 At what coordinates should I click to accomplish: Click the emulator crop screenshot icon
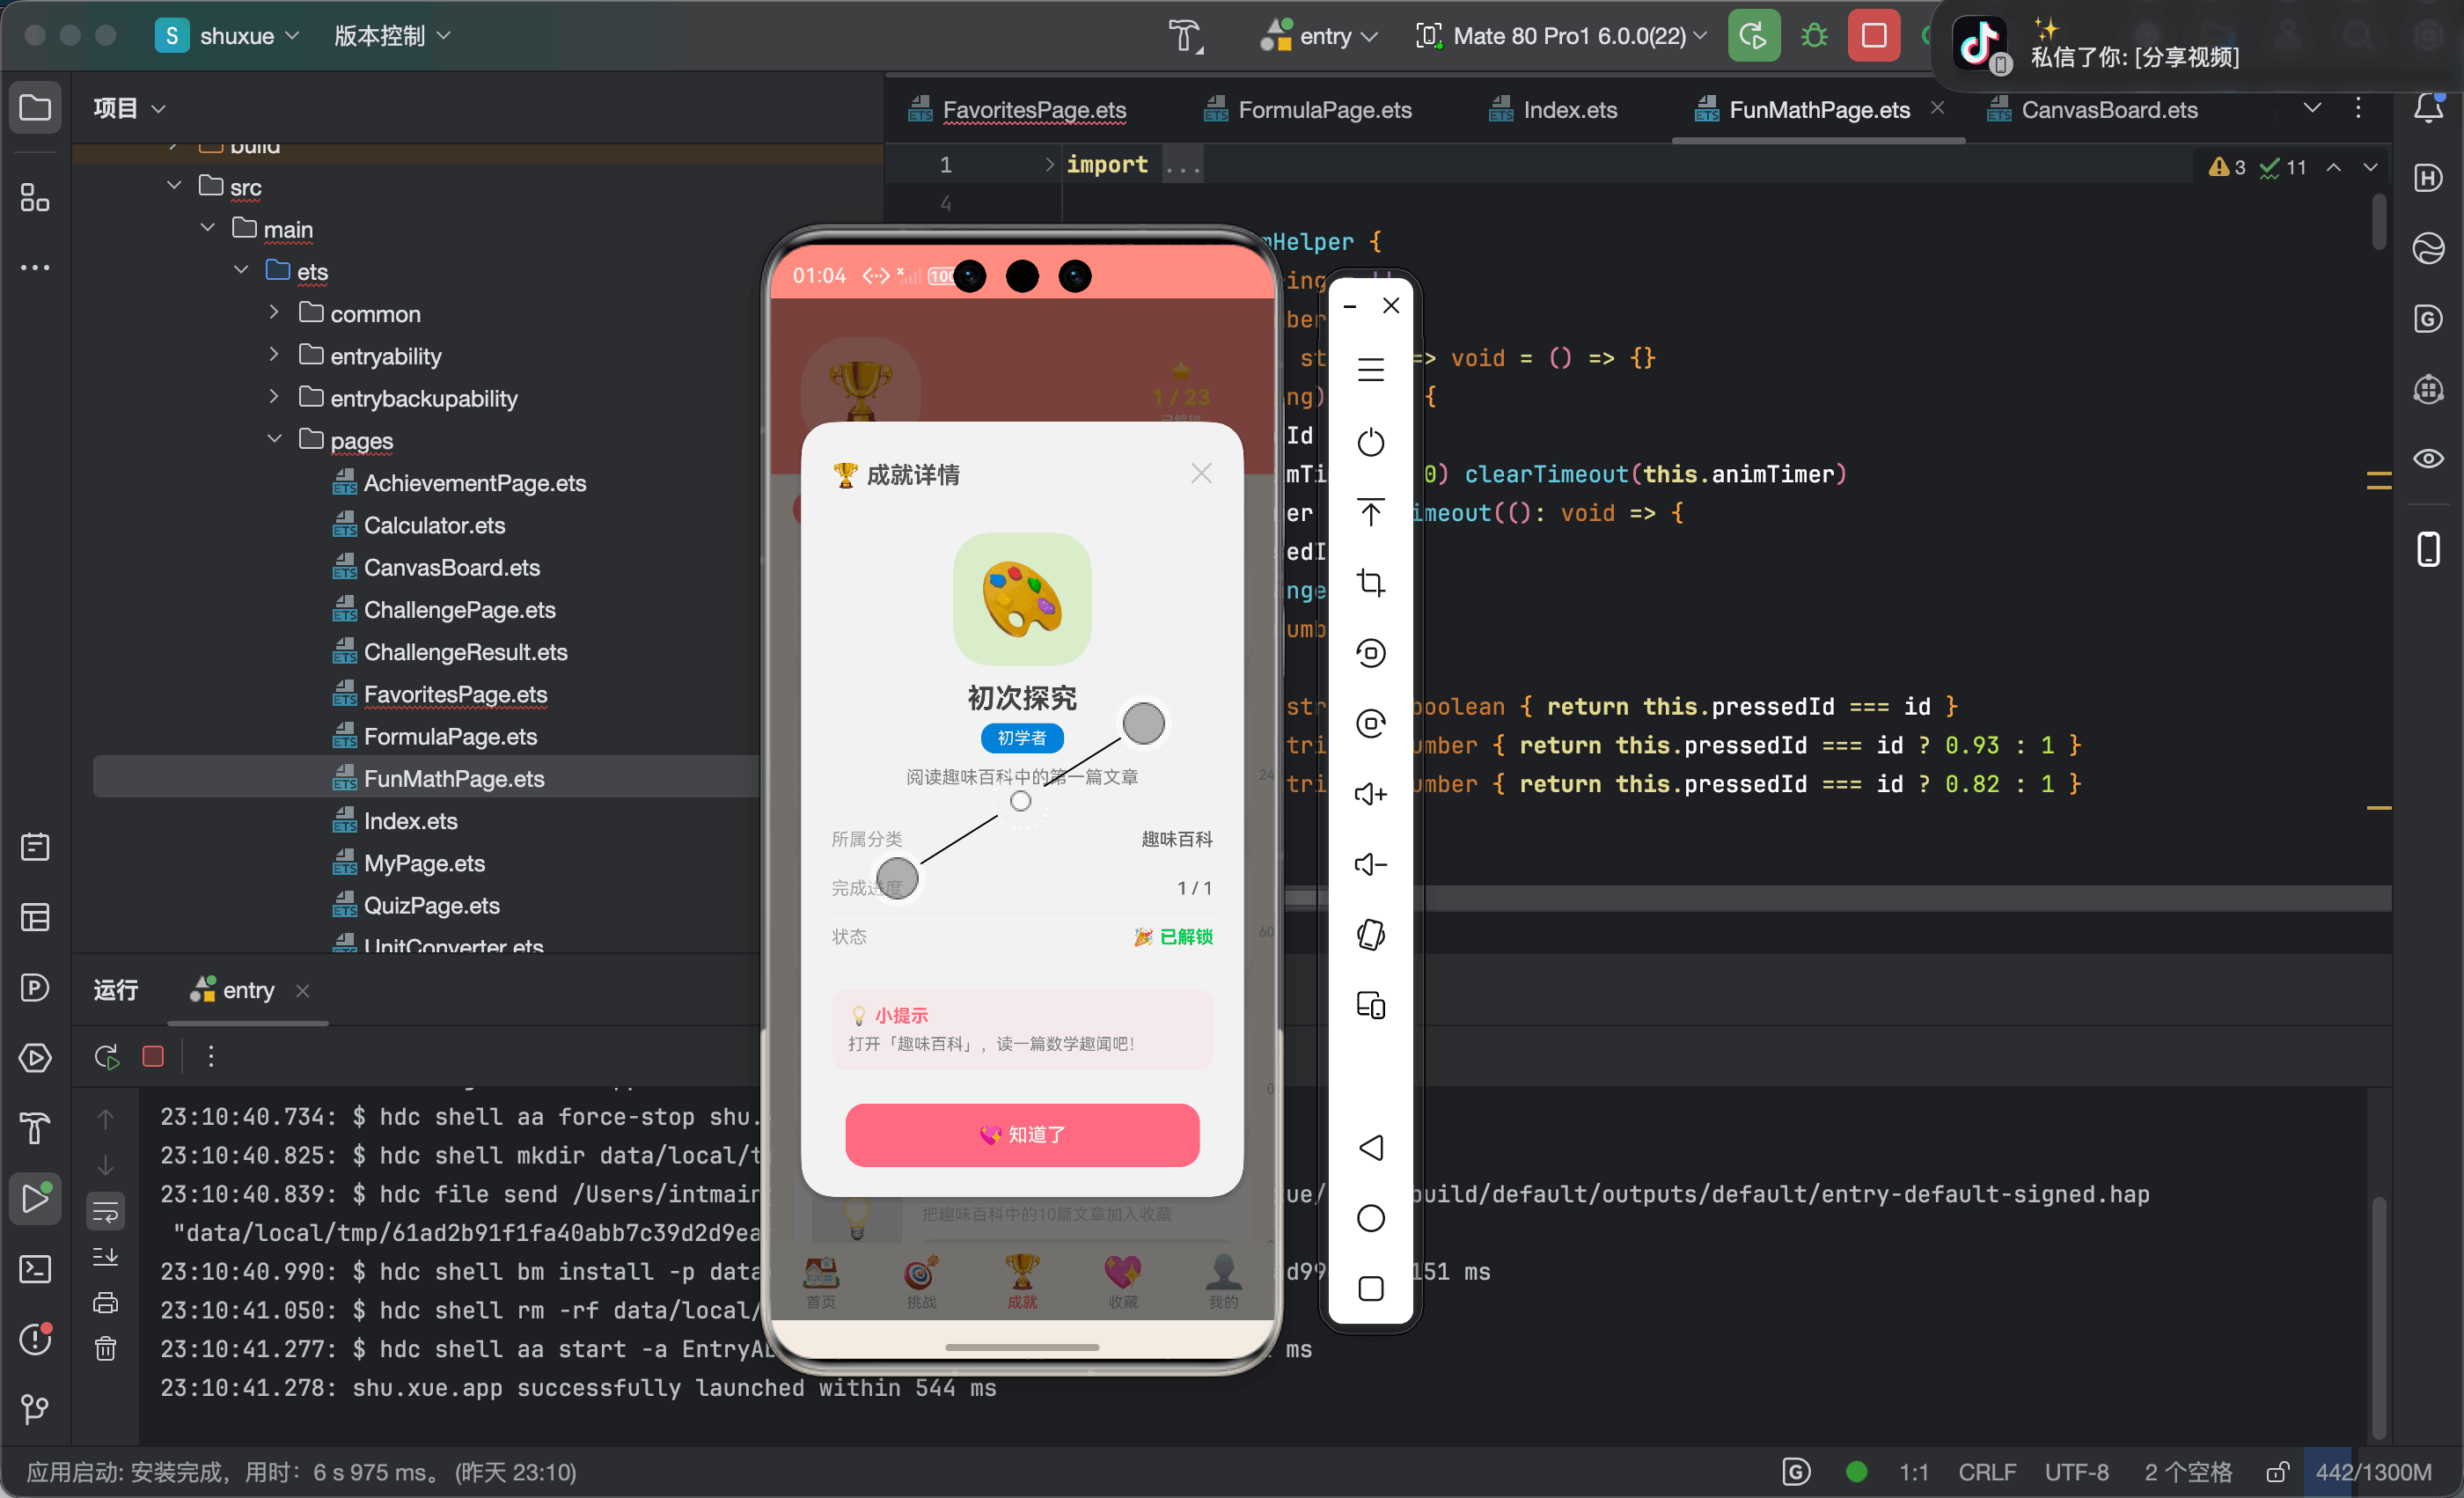click(x=1370, y=582)
